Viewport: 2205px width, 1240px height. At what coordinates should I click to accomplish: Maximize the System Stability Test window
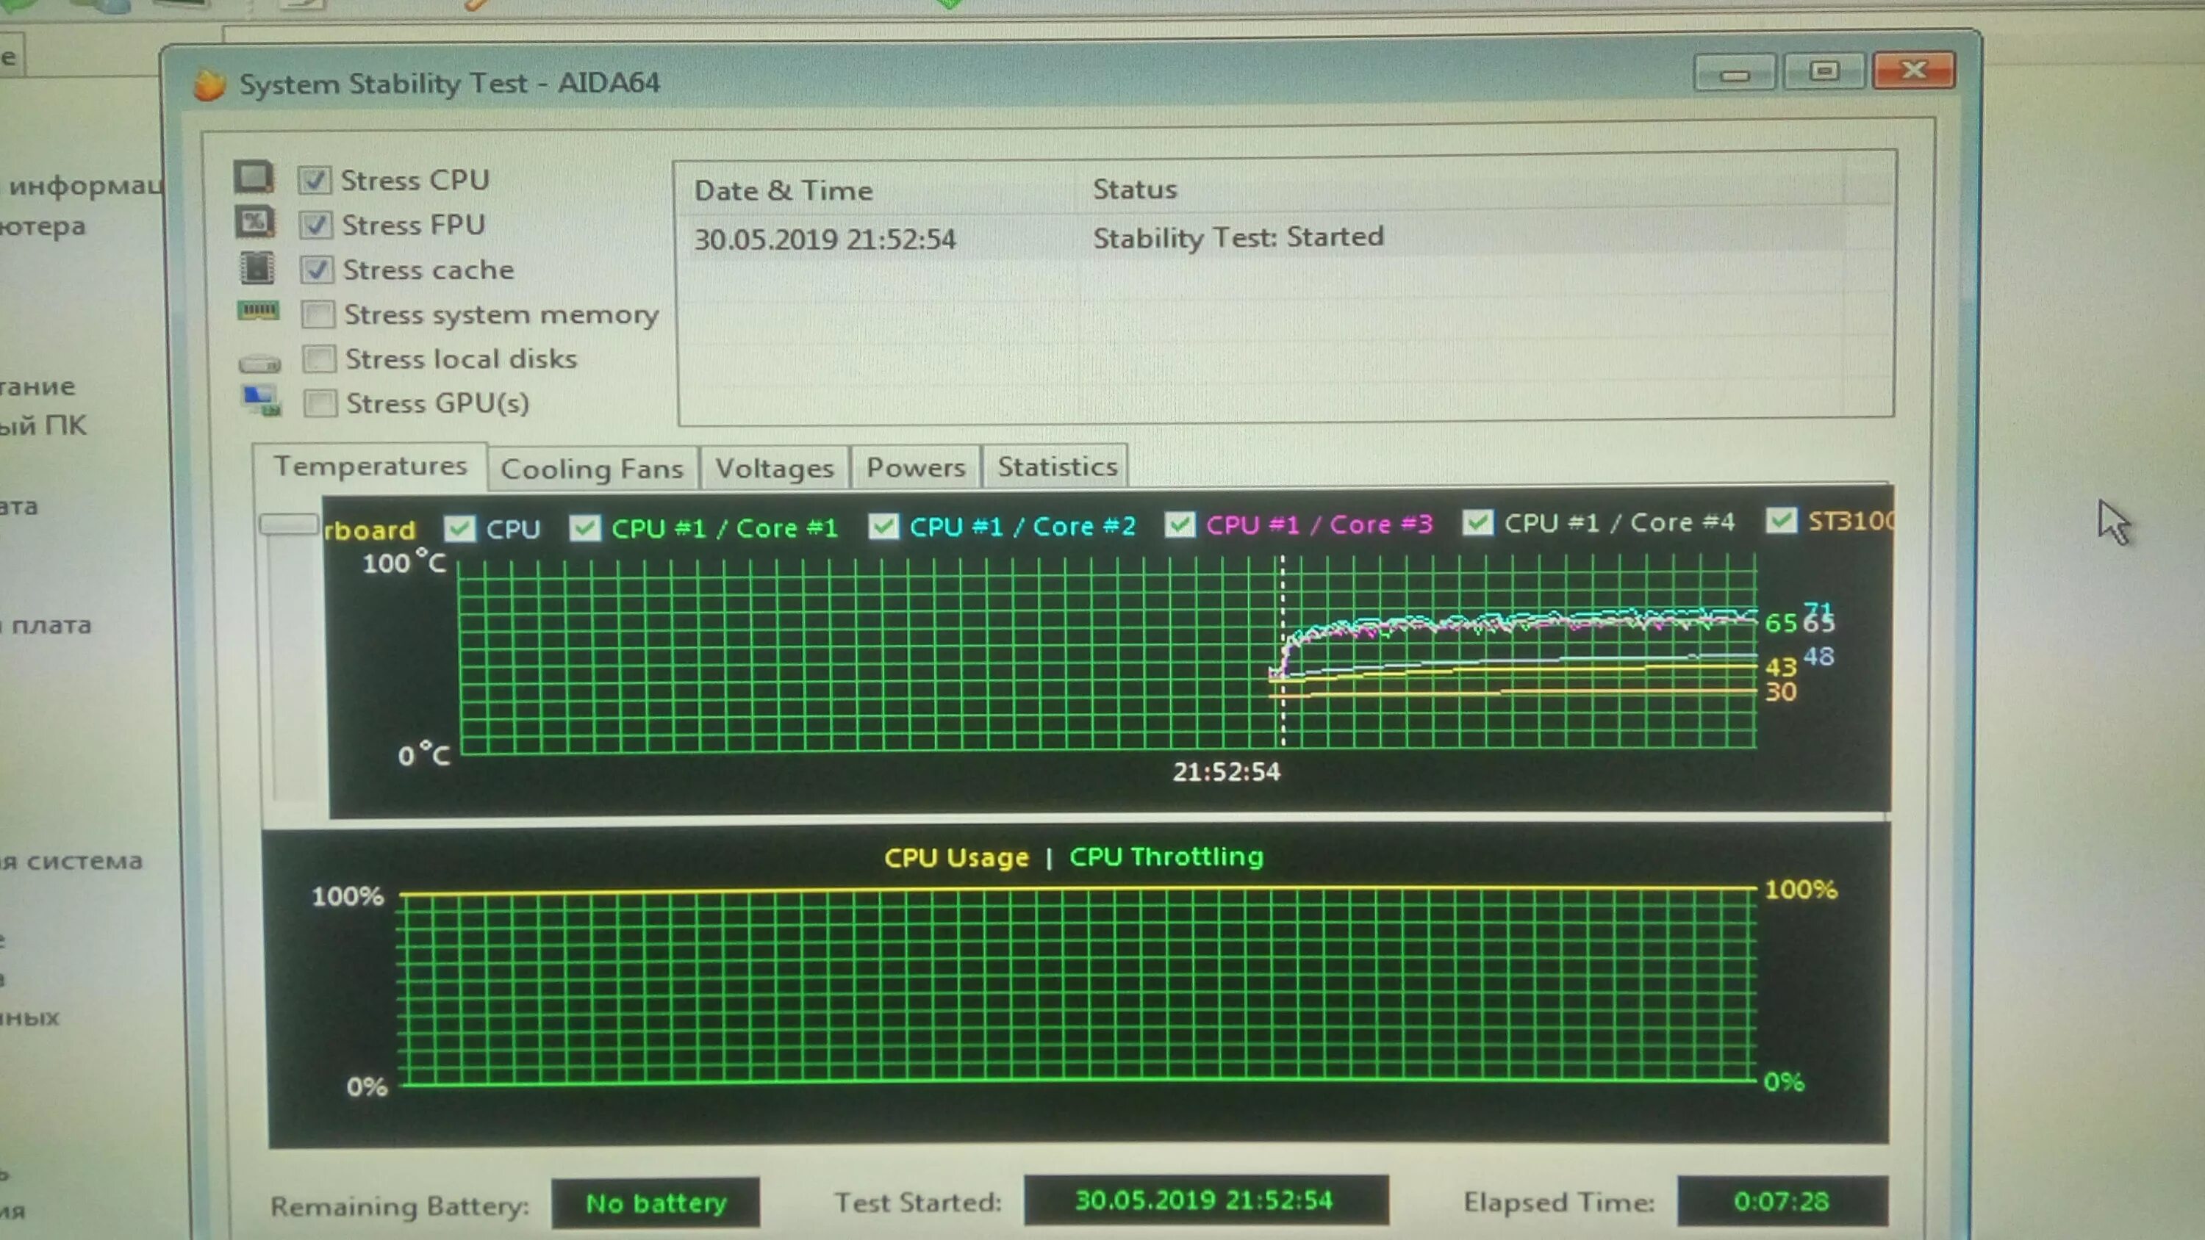pyautogui.click(x=1824, y=71)
